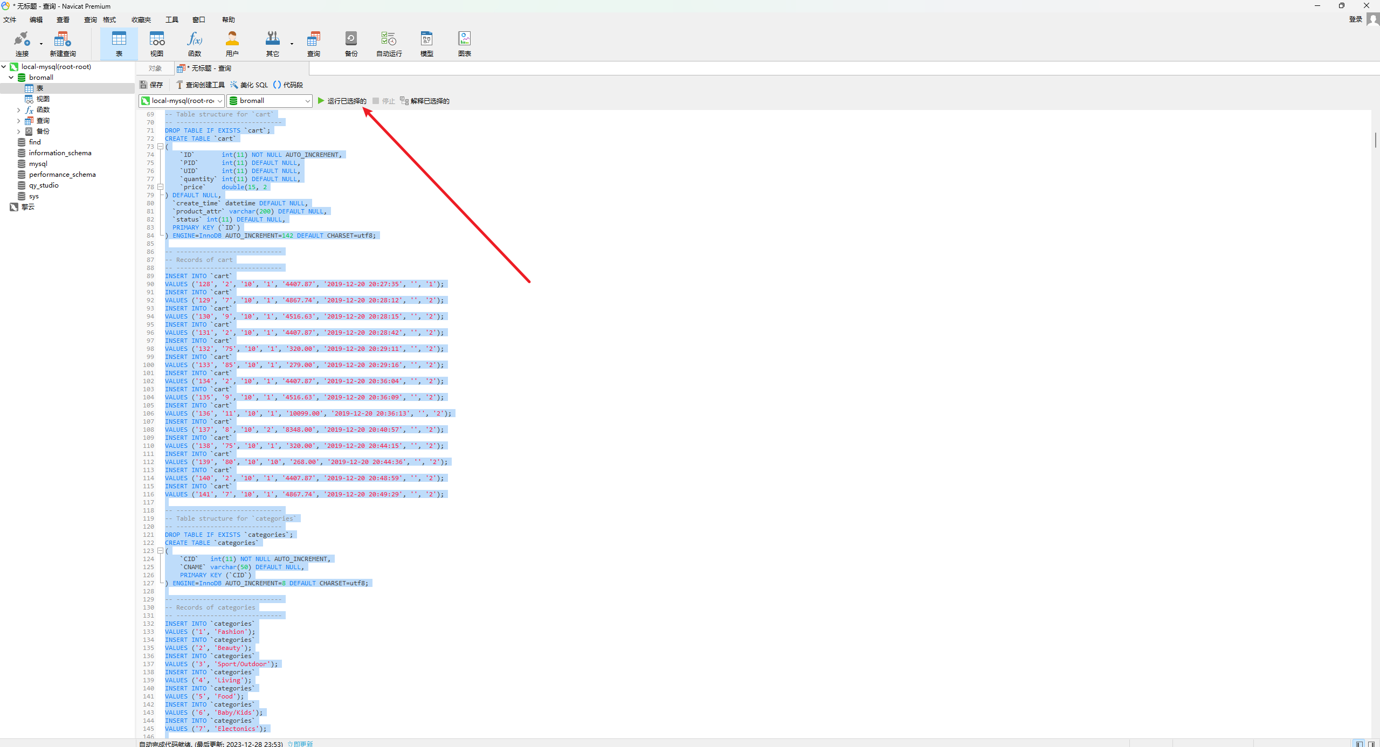Click the 立即更新 update link
1380x747 pixels.
(300, 744)
